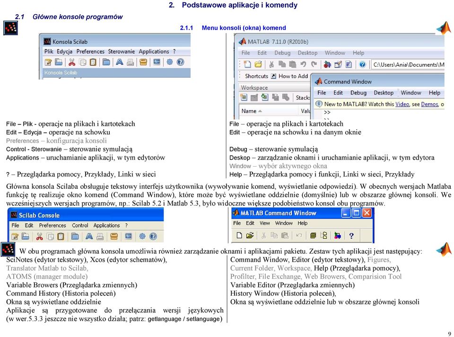
Task: Open Help menu in Command Window
Action: pos(434,93)
